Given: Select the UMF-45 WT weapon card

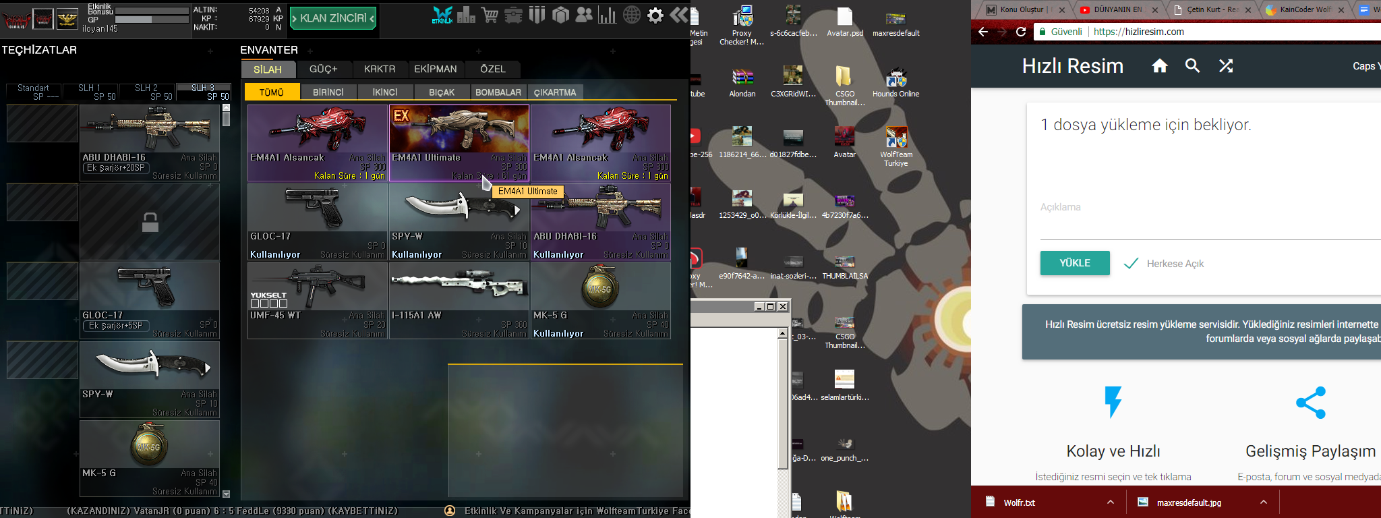Looking at the screenshot, I should (318, 301).
